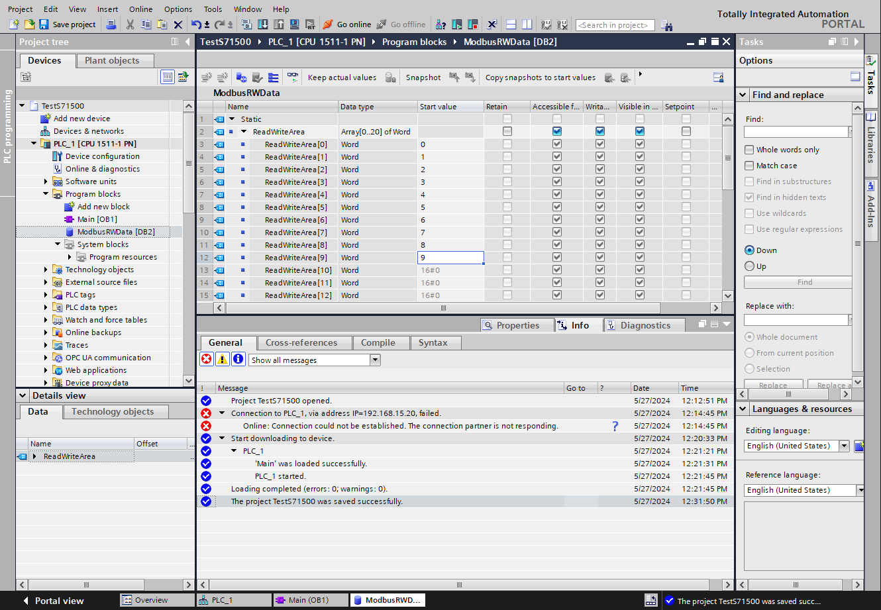The height and width of the screenshot is (610, 881).
Task: Open the Show all messages dropdown
Action: 375,360
